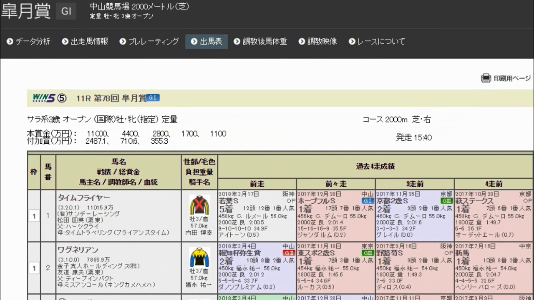Open the 若葉S previous race result
The image size is (534, 300).
(x=228, y=201)
